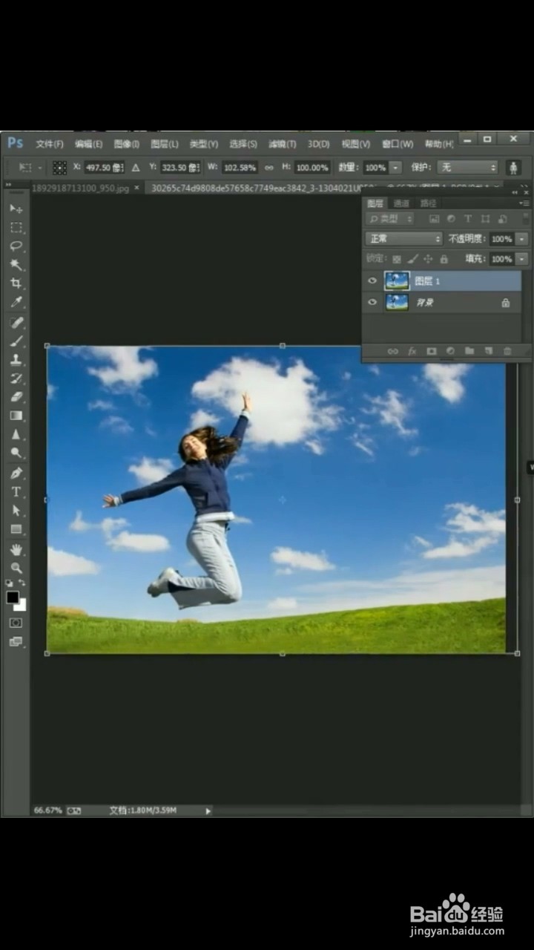Open the 不透明度 opacity dropdown arrow
534x950 pixels.
pos(522,239)
